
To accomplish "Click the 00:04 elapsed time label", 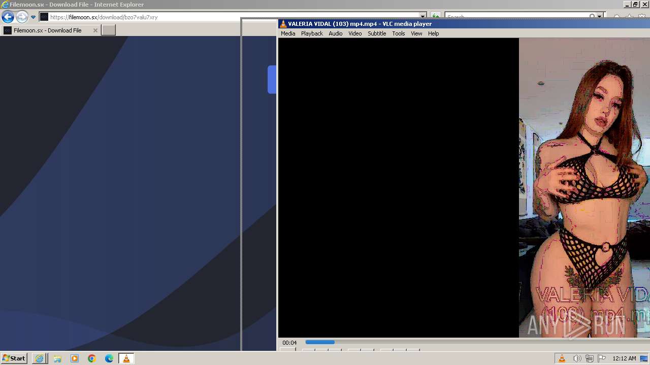I will click(289, 343).
